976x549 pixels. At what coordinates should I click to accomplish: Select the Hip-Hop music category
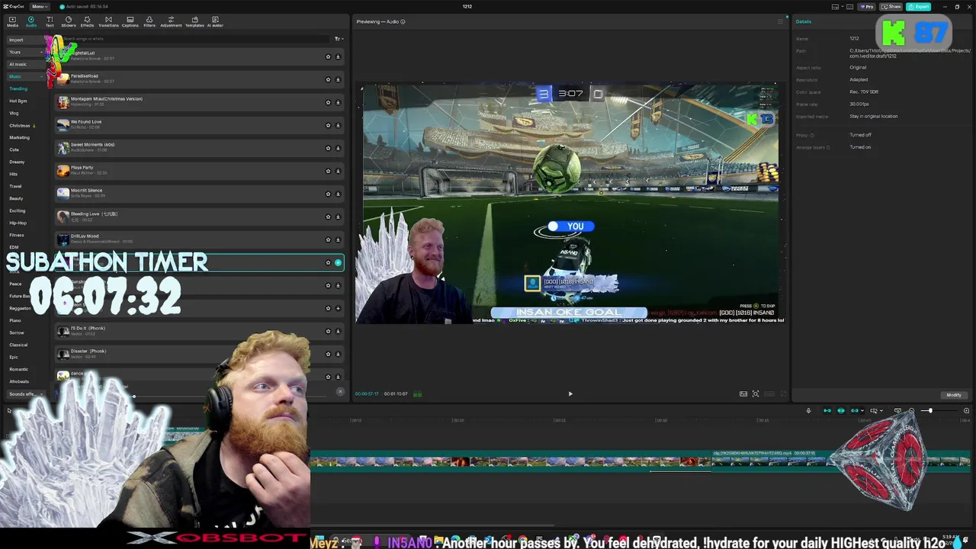pyautogui.click(x=18, y=223)
